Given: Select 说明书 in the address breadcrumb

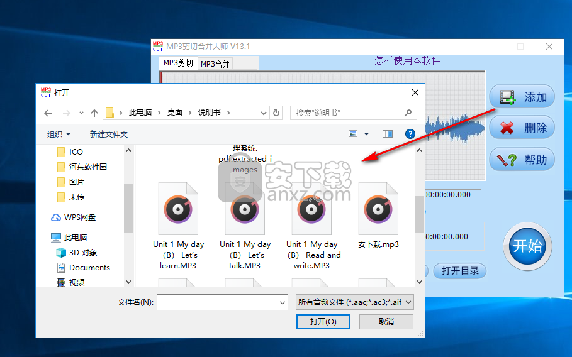Looking at the screenshot, I should [x=209, y=113].
